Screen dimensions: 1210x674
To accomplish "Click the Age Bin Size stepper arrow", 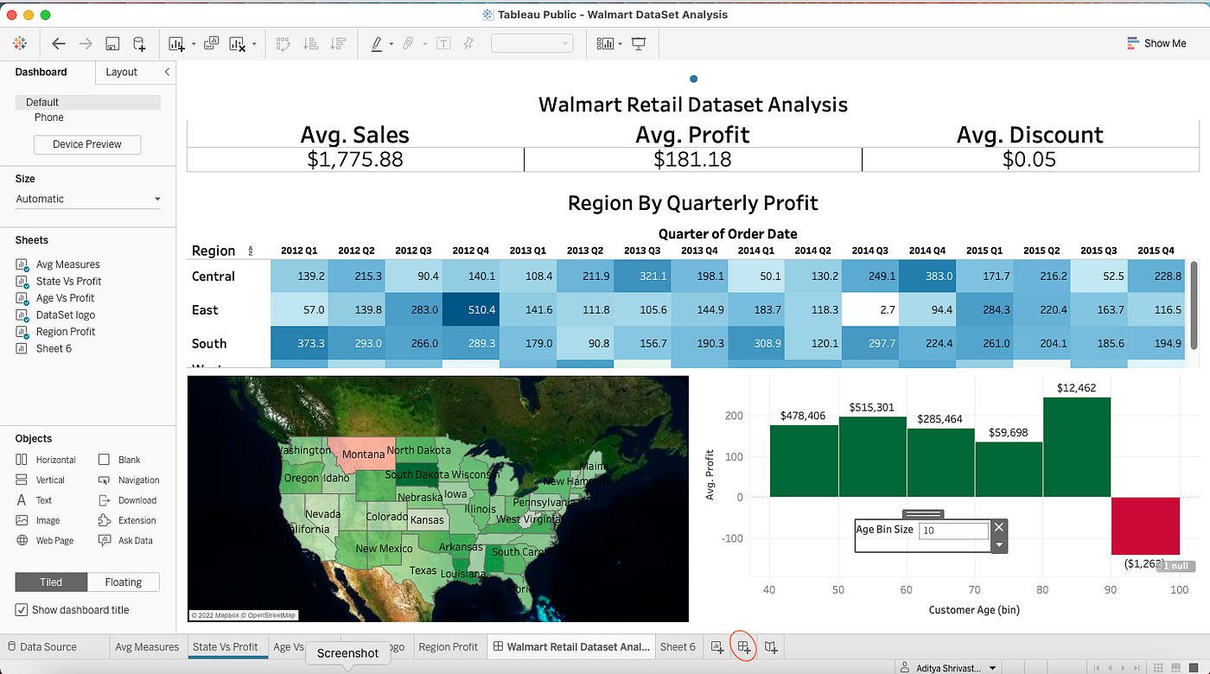I will pos(999,544).
